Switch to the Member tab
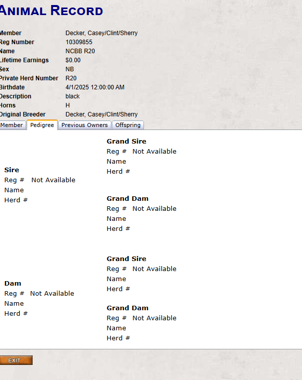302x380 pixels. [12, 125]
